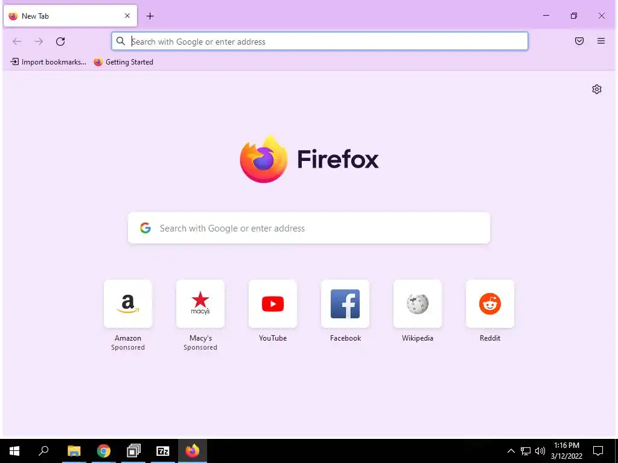Screen dimensions: 618x463
Task: Go back using the back arrow
Action: coord(16,42)
